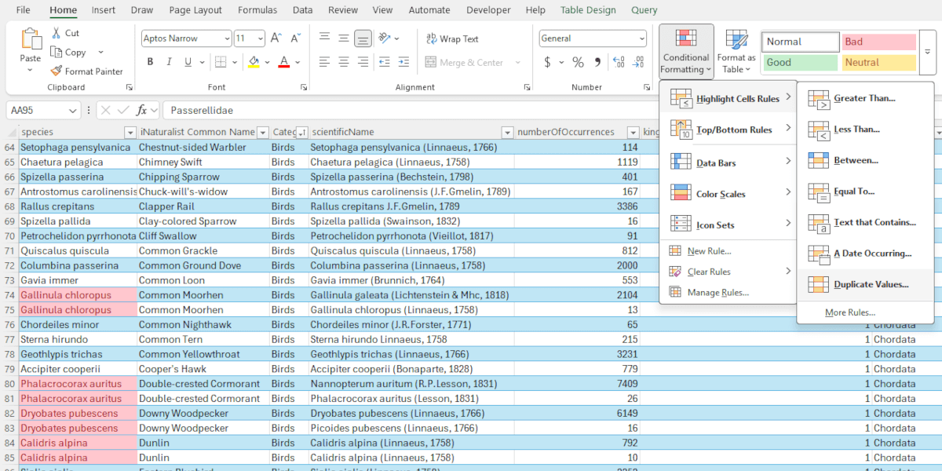Toggle Bold formatting
Viewport: 942px width, 471px height.
coord(150,62)
